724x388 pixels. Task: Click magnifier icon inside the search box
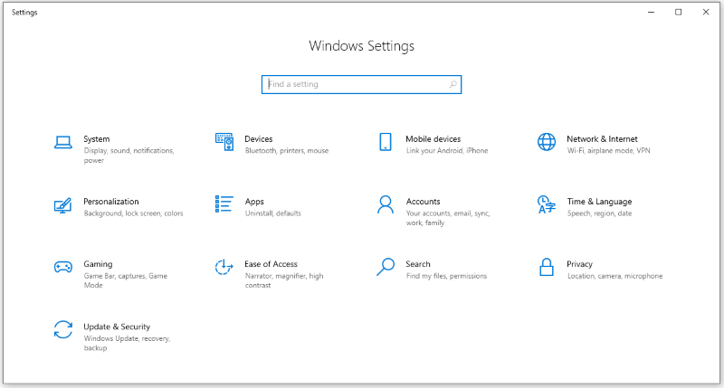[453, 84]
